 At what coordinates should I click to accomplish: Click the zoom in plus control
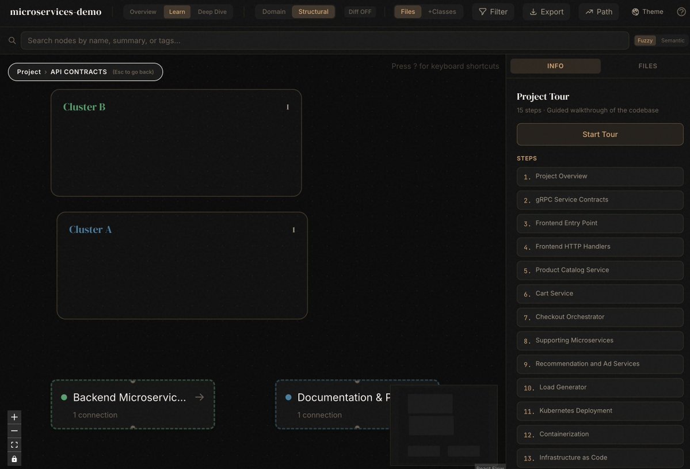pyautogui.click(x=14, y=417)
